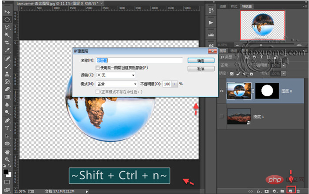This screenshot has height=194, width=309.
Task: Lock all padlock icon in Layers
Action: pyautogui.click(x=251, y=74)
